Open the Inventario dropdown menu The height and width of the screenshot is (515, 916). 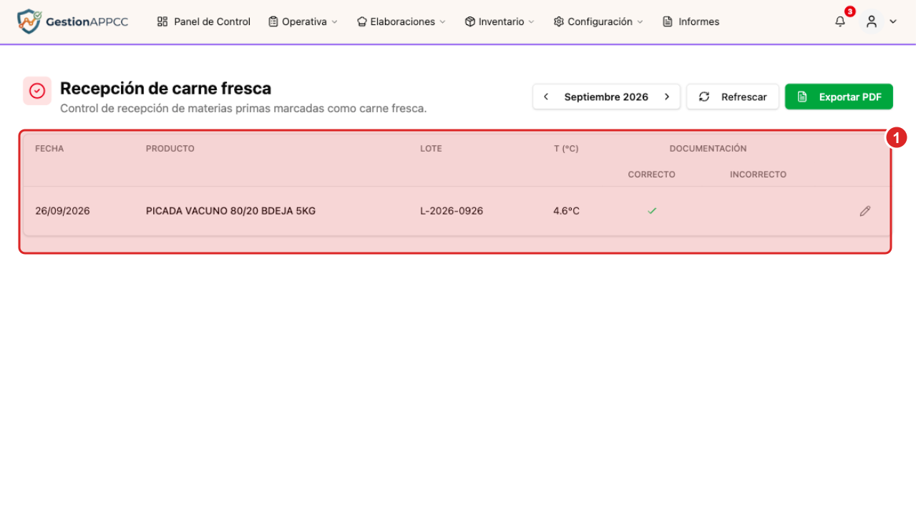pyautogui.click(x=500, y=21)
